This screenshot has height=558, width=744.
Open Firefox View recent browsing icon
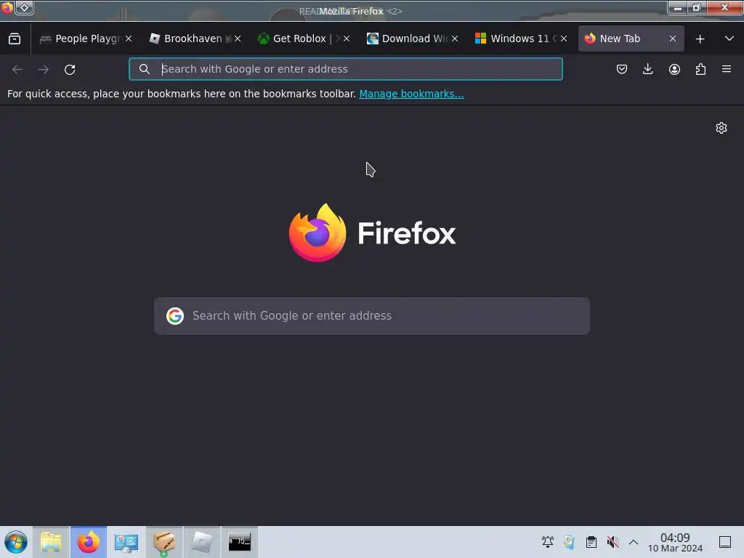(15, 39)
